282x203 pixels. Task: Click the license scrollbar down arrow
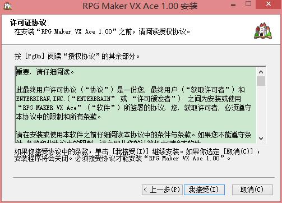[261, 139]
